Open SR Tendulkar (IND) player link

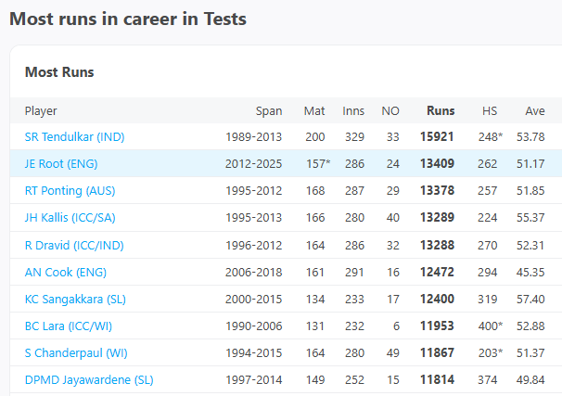click(x=74, y=136)
